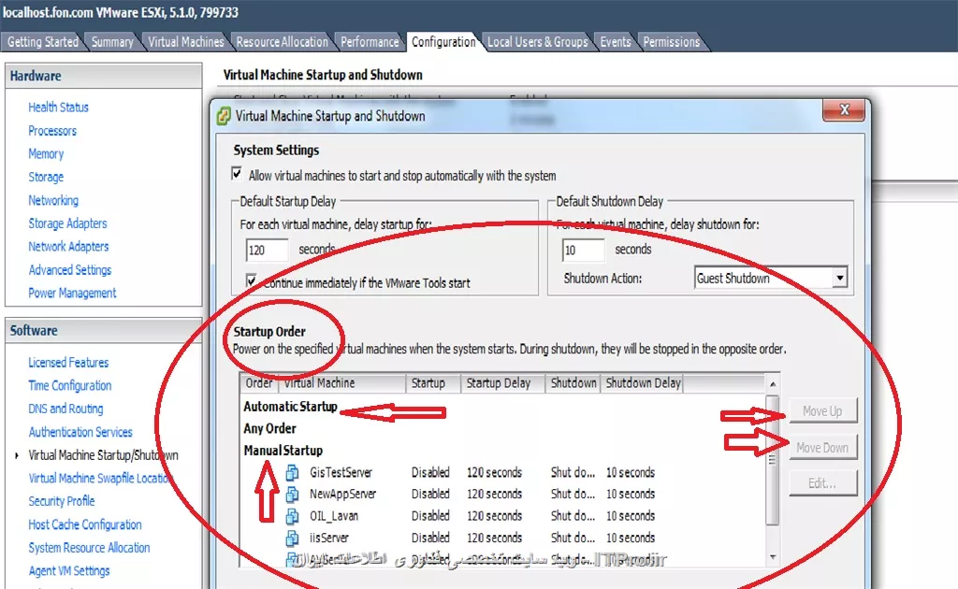The width and height of the screenshot is (958, 589).
Task: Click the startup list scroll up arrow
Action: point(772,384)
